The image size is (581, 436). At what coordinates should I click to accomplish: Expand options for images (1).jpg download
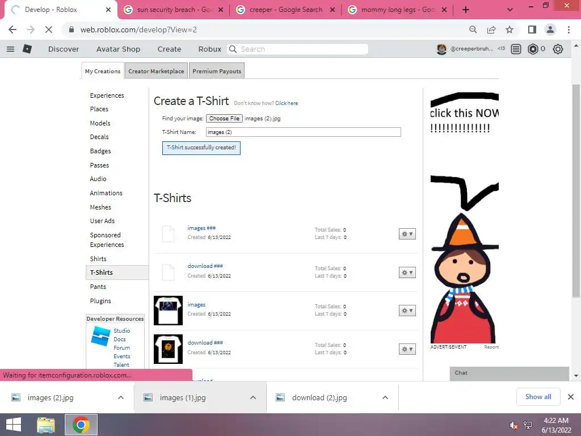click(x=253, y=397)
